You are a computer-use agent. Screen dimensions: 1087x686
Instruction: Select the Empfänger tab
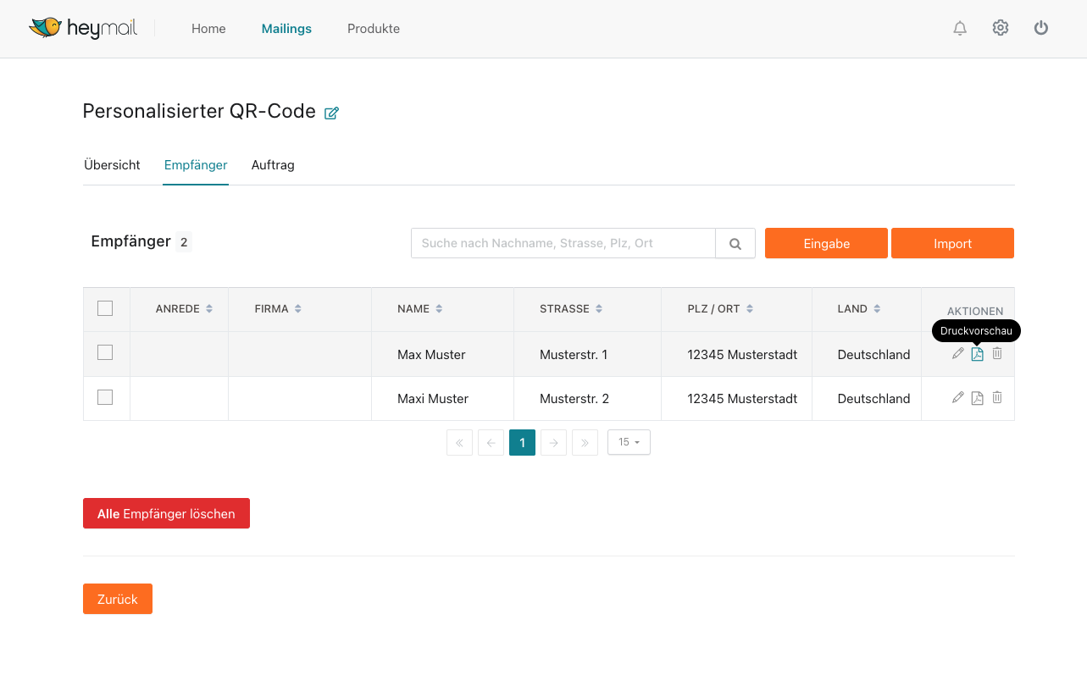[196, 165]
